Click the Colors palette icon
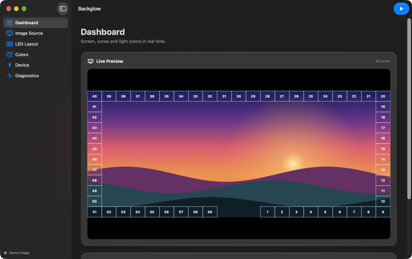This screenshot has height=259, width=412. coord(10,55)
